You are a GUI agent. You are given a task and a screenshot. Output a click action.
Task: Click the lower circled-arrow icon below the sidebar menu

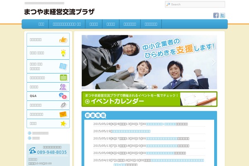click(x=29, y=138)
